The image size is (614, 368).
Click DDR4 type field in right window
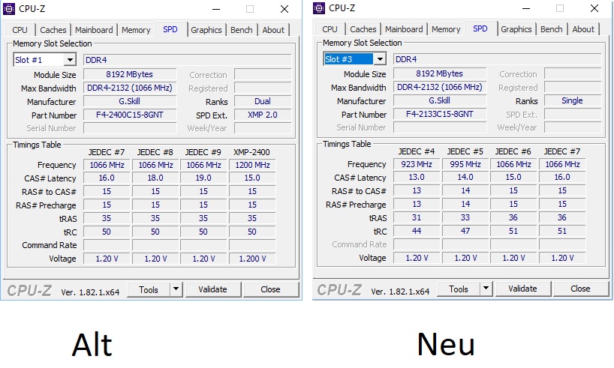pos(498,59)
